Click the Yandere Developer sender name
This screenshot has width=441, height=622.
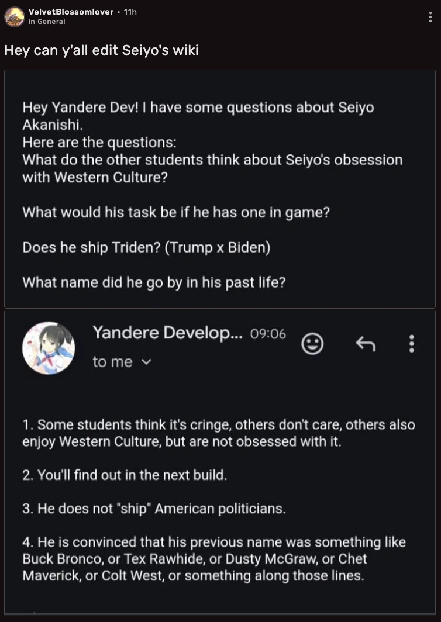tap(167, 333)
